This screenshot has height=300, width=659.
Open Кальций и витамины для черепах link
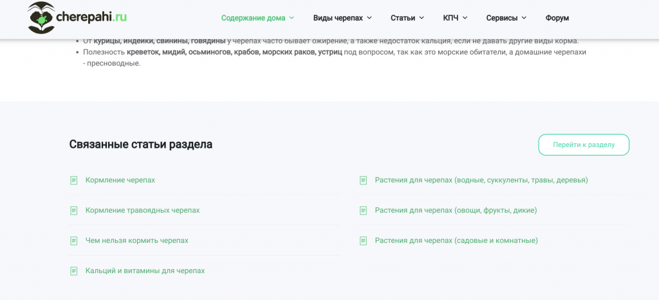(x=145, y=270)
